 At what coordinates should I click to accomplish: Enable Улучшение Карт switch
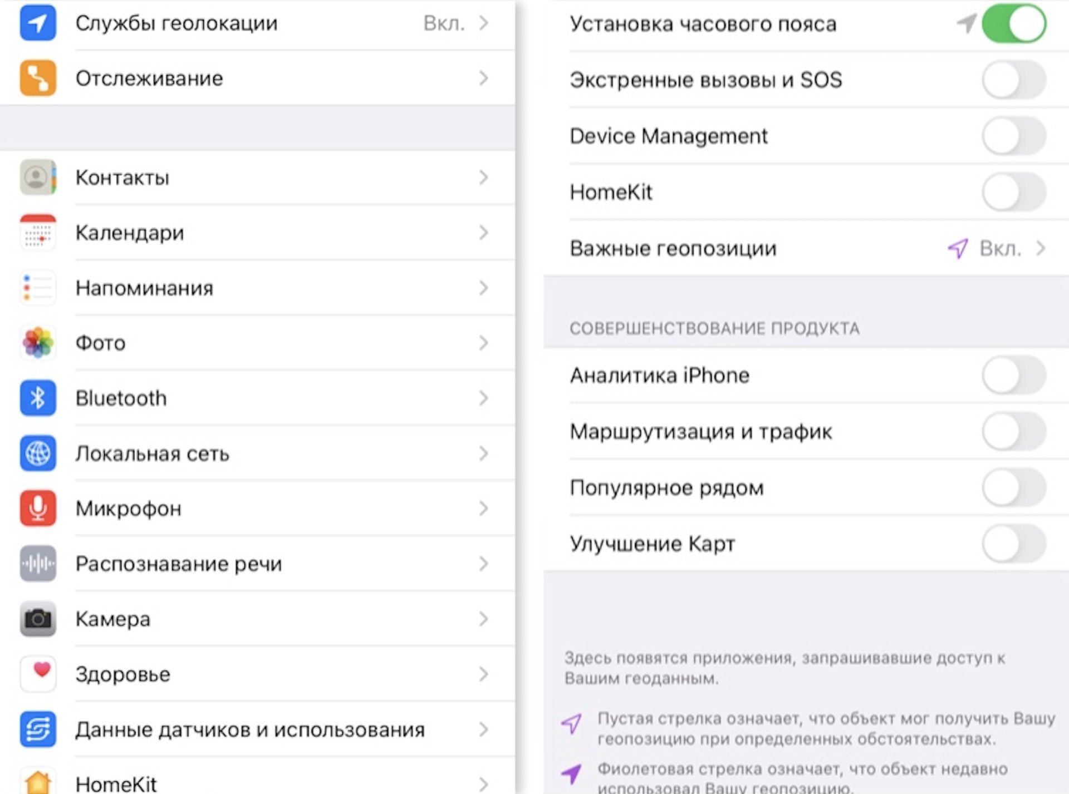pos(1014,543)
